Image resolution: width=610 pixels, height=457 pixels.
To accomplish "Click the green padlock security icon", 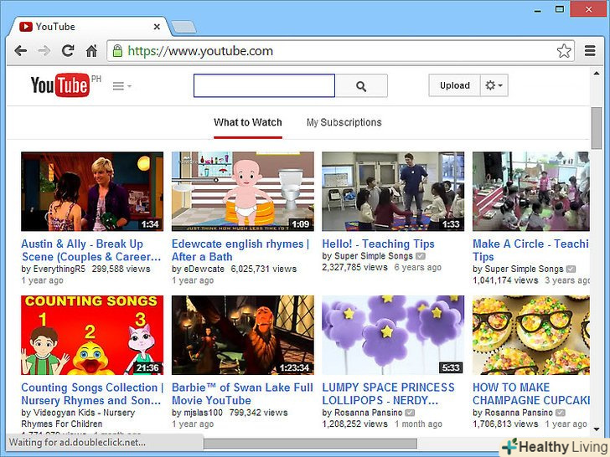I will coord(117,51).
